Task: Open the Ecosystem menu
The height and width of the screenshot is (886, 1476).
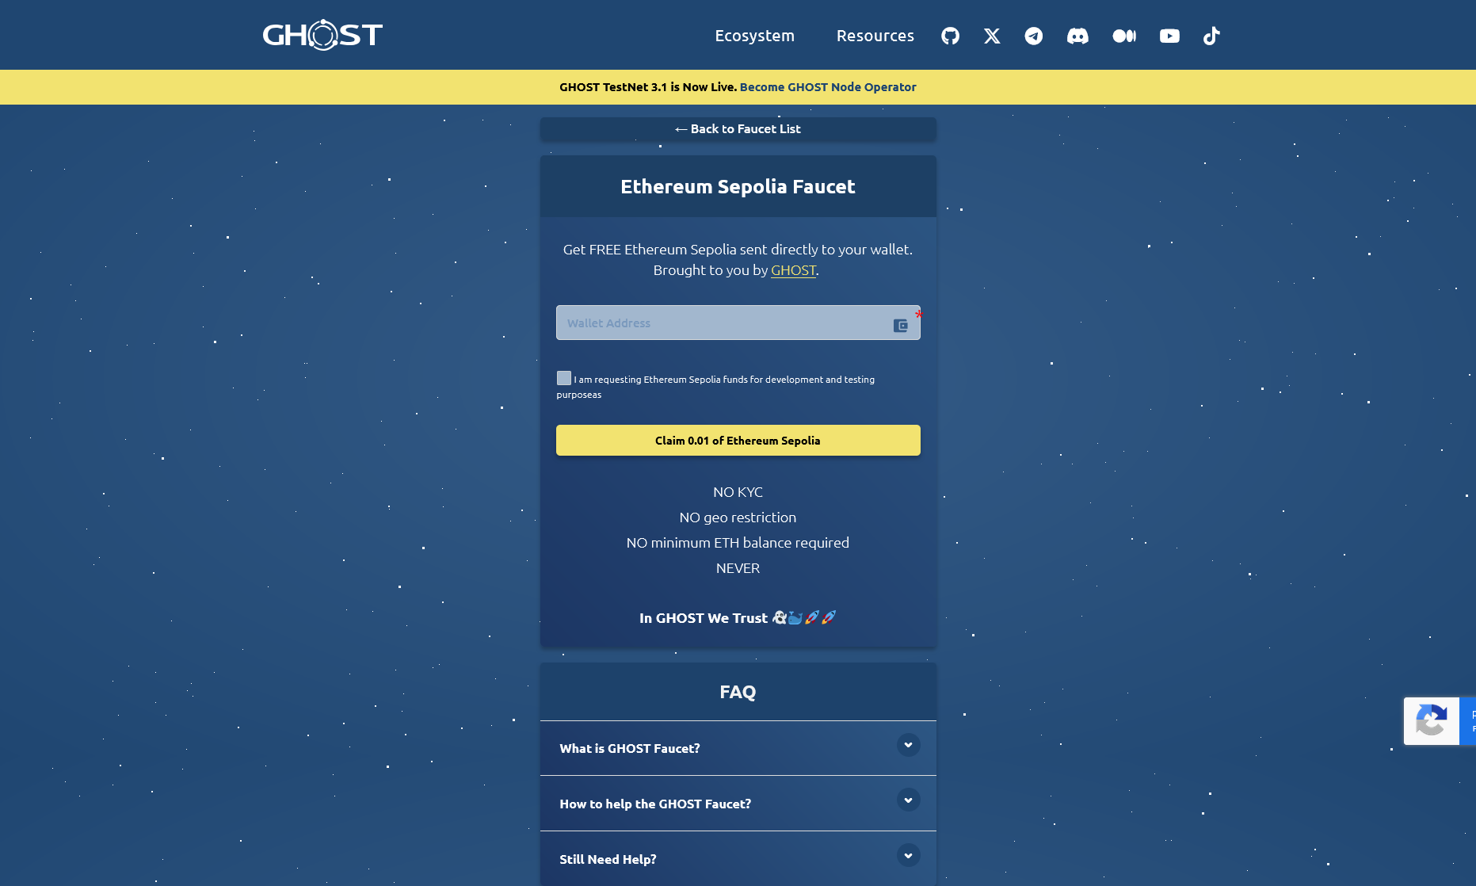Action: point(755,36)
